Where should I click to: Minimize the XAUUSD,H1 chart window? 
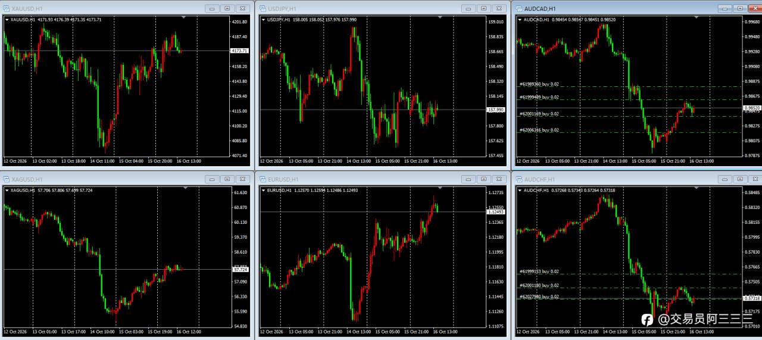(212, 8)
